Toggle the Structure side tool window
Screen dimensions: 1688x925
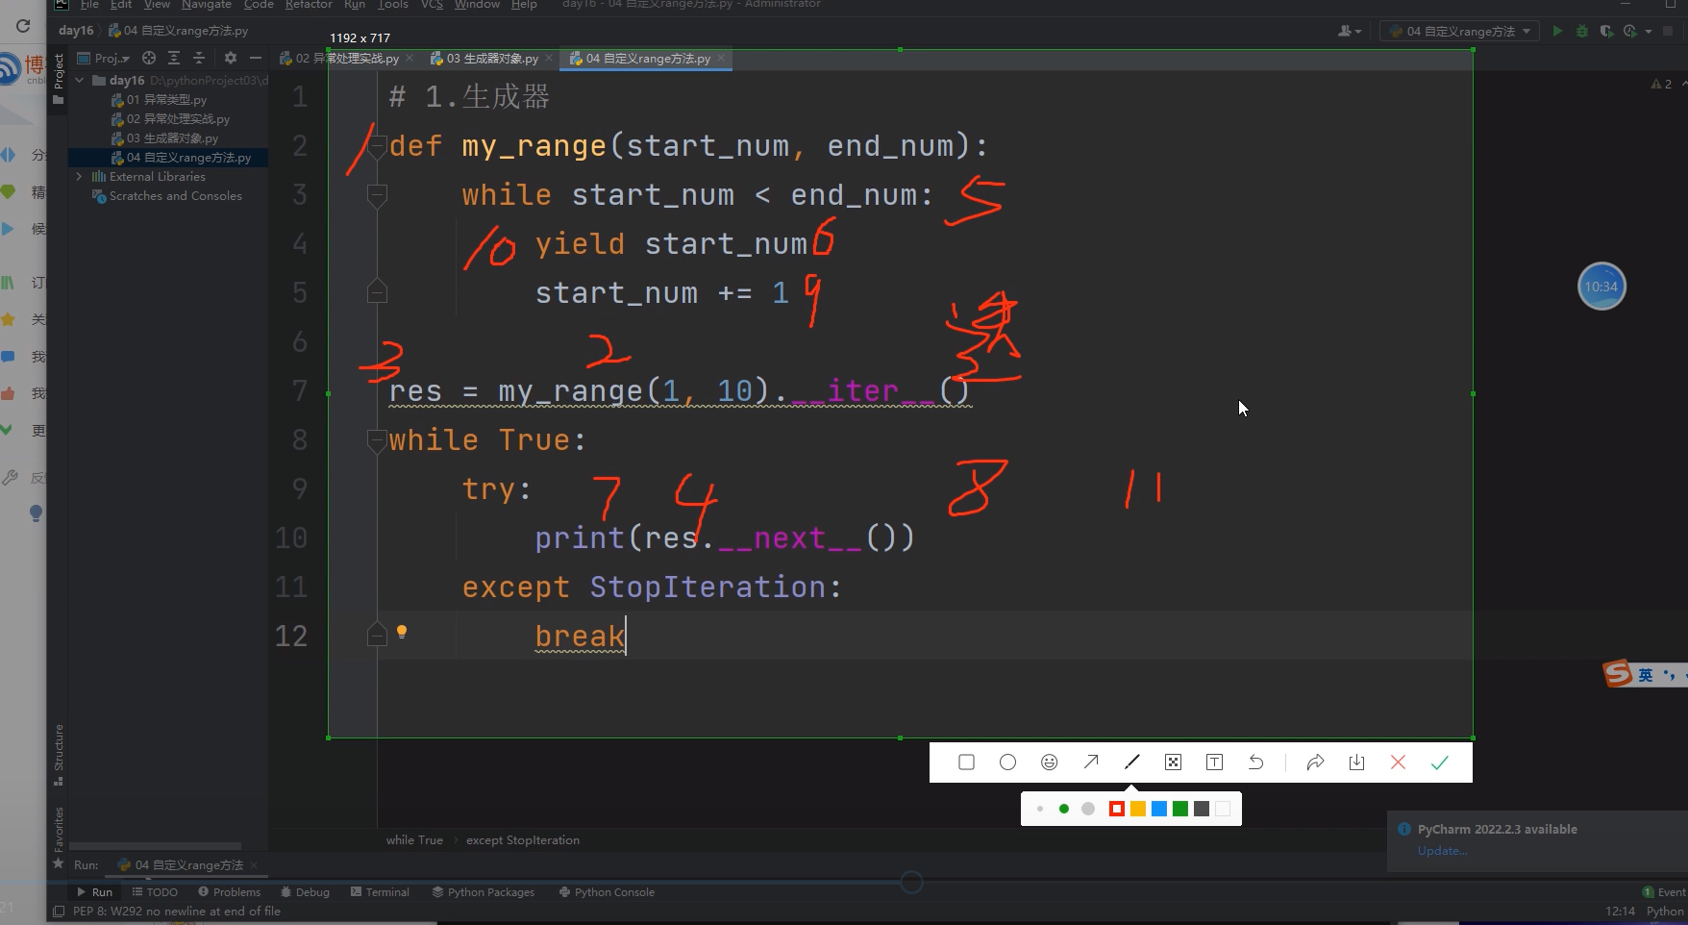click(58, 754)
